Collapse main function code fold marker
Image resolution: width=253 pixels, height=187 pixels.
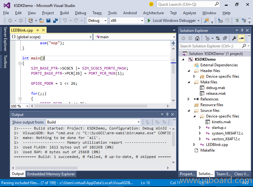20,63
